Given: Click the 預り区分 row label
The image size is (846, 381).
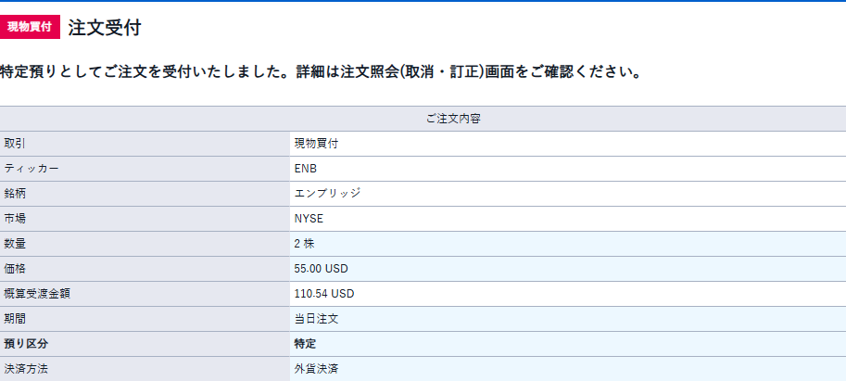Looking at the screenshot, I should (26, 344).
